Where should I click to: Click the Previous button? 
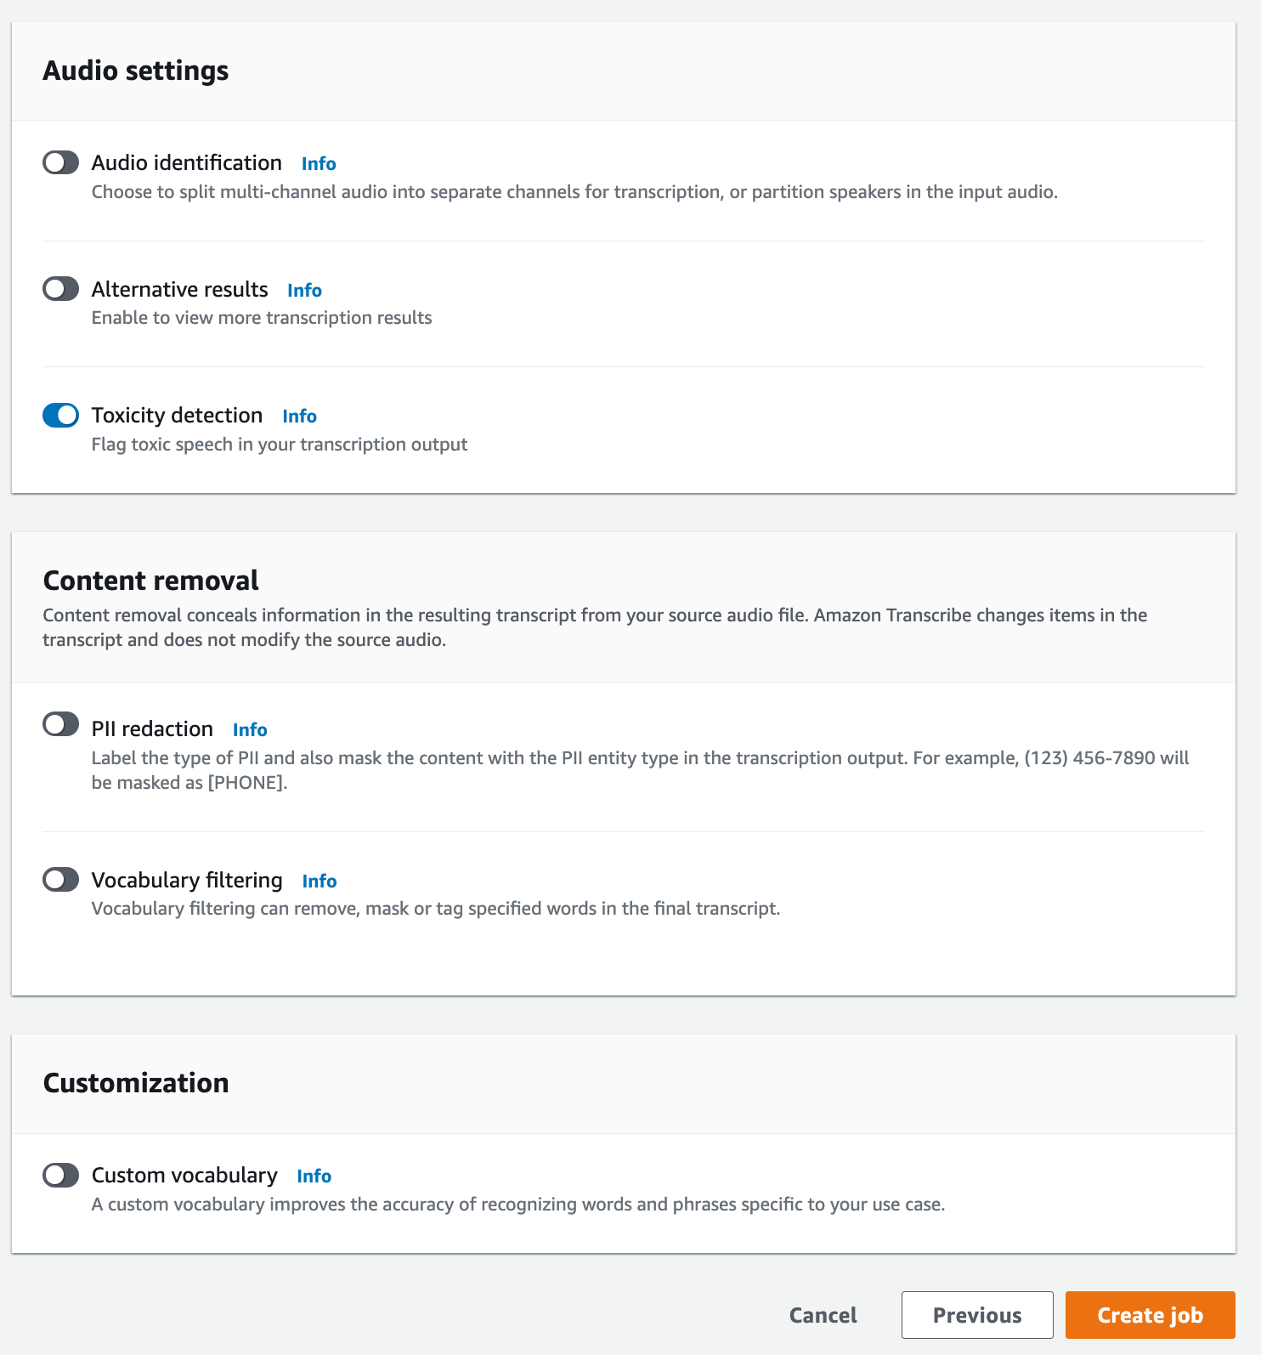click(x=976, y=1314)
